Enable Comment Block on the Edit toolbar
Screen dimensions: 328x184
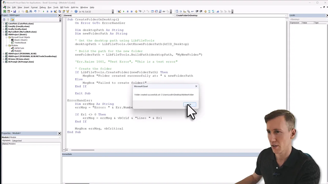[x=209, y=11]
